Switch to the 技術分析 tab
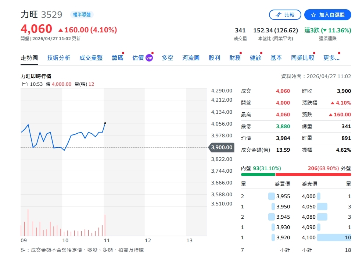Screen dimensions: 359x257 tap(59, 58)
